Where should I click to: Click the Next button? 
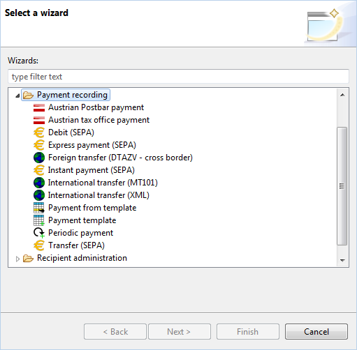coord(180,332)
